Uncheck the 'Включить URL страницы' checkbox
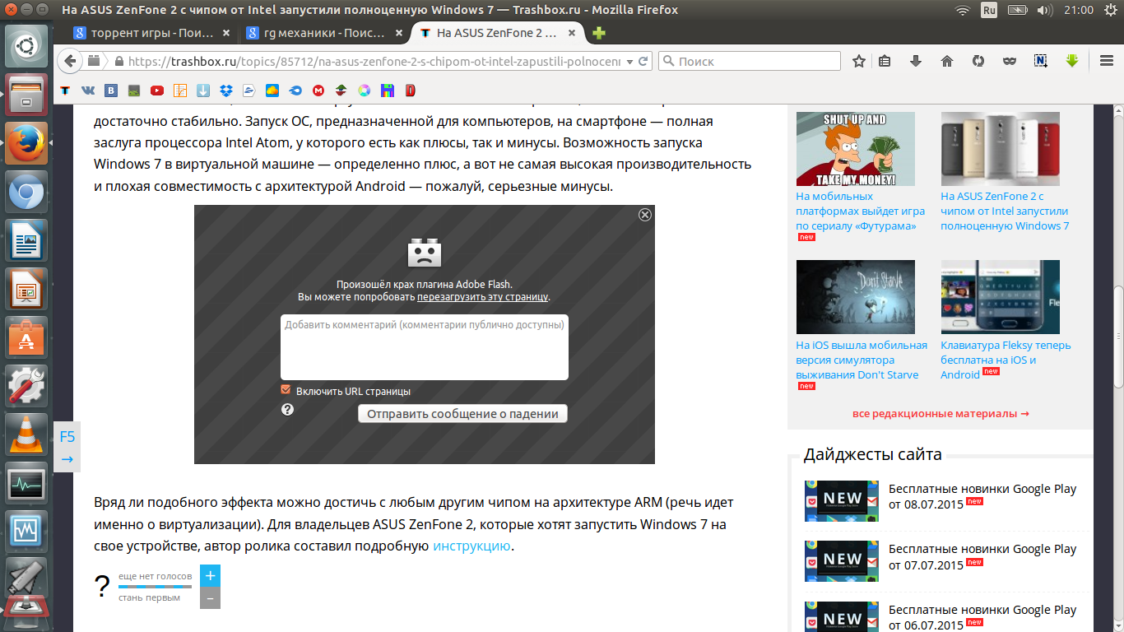The image size is (1124, 632). (286, 390)
